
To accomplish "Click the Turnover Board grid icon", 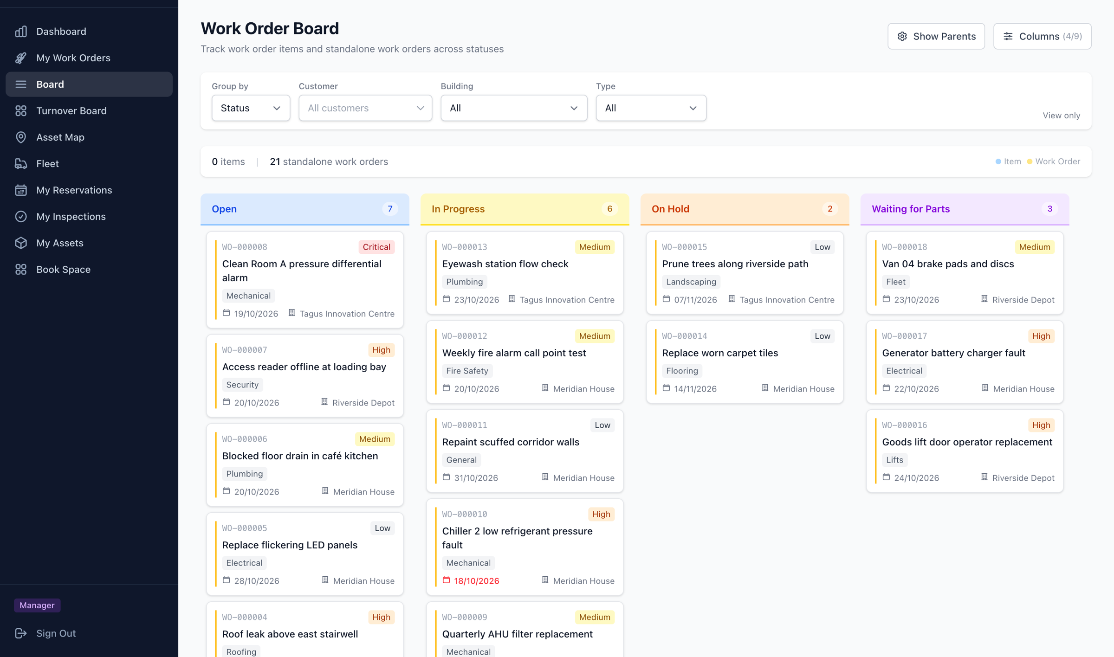I will (21, 111).
